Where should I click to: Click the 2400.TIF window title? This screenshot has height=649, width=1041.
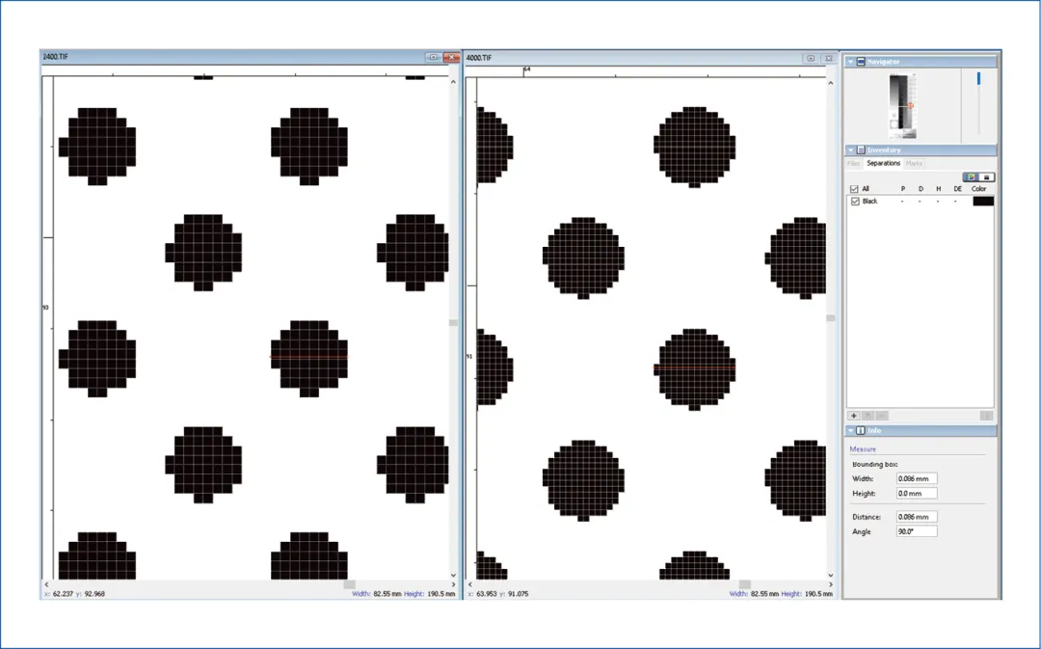tap(55, 57)
